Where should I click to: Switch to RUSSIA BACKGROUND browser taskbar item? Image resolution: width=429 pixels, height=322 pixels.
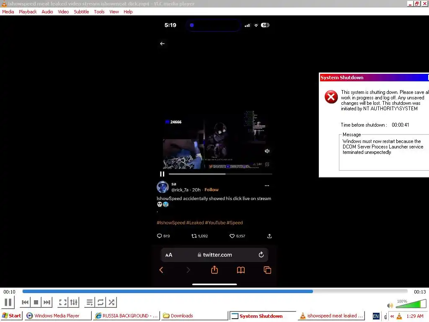[x=126, y=316]
